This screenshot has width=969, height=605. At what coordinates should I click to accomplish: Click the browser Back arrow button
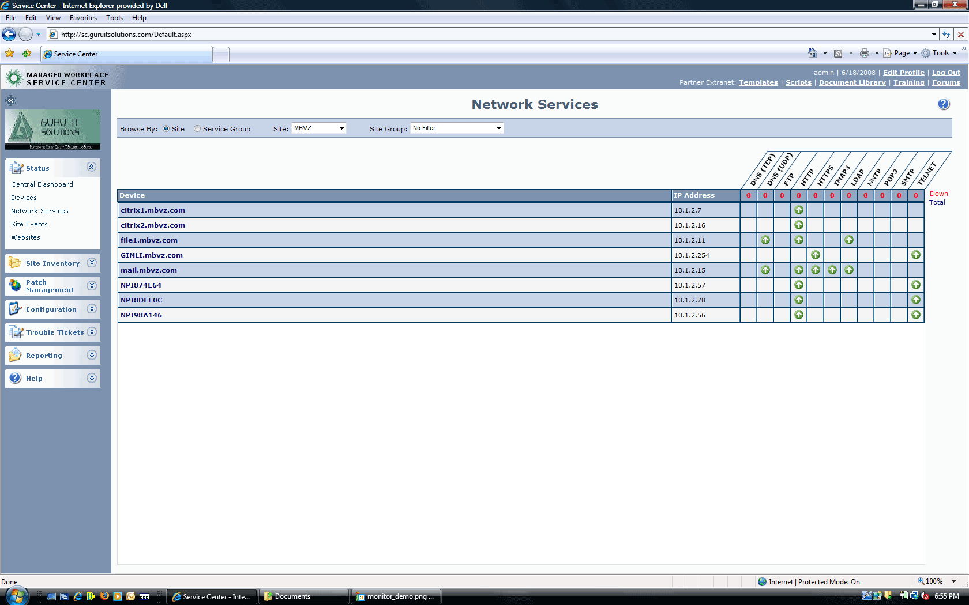click(x=9, y=35)
